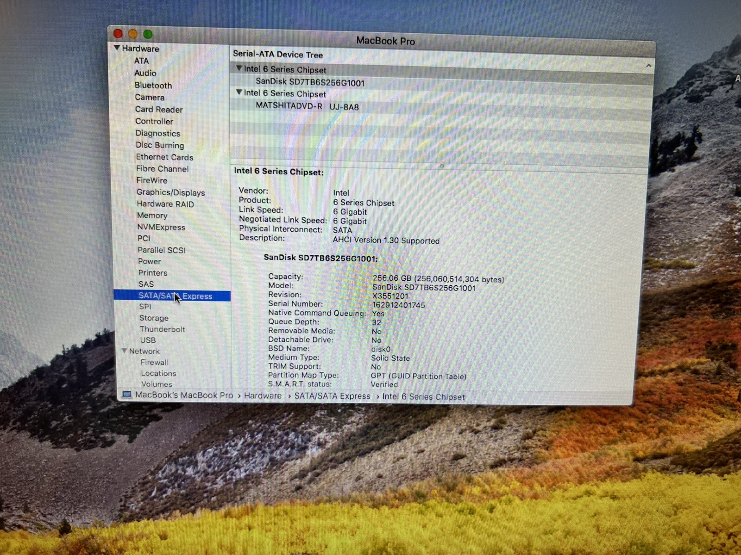The image size is (741, 555).
Task: Click the Vendor value Intel
Action: 341,193
